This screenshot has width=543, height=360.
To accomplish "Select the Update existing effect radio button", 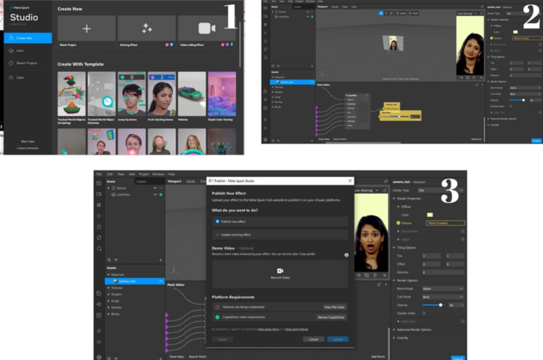I will tap(217, 234).
